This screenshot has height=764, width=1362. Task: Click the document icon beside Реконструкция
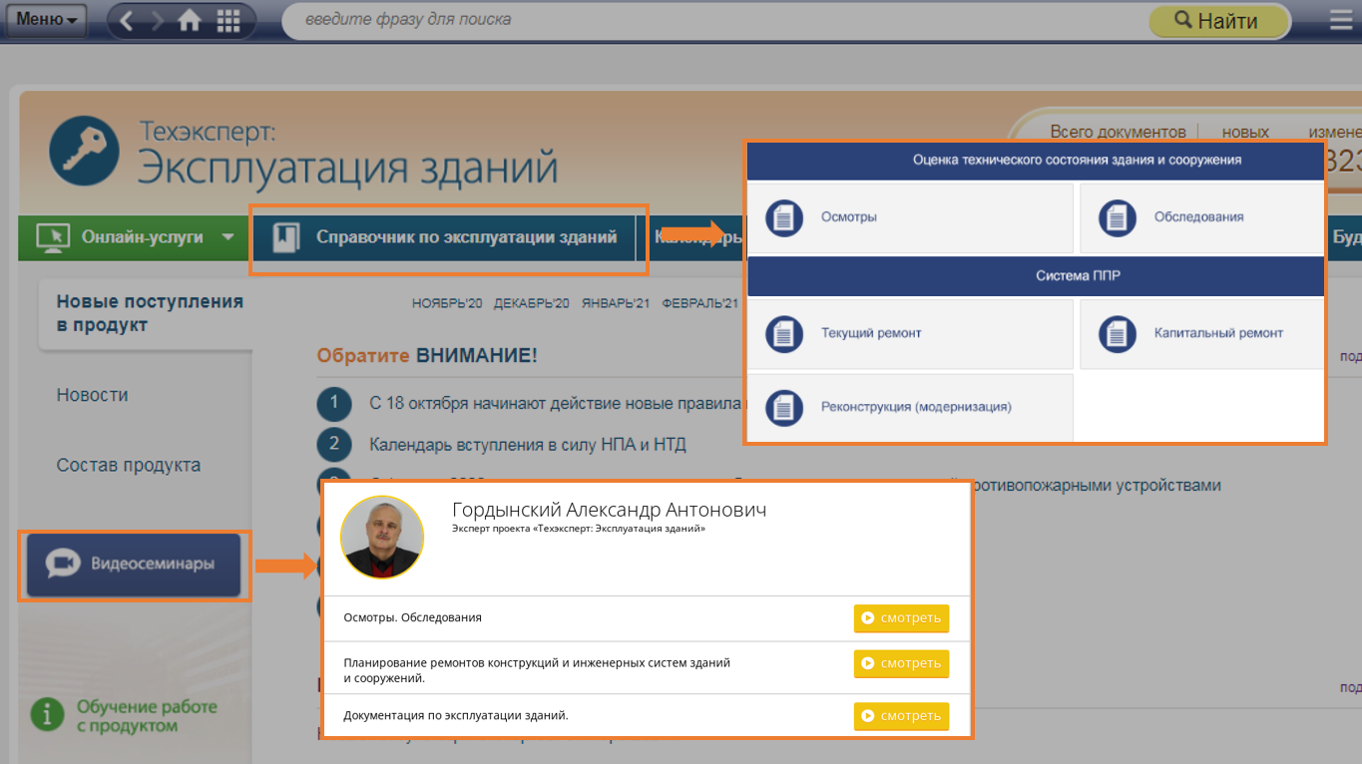[784, 408]
